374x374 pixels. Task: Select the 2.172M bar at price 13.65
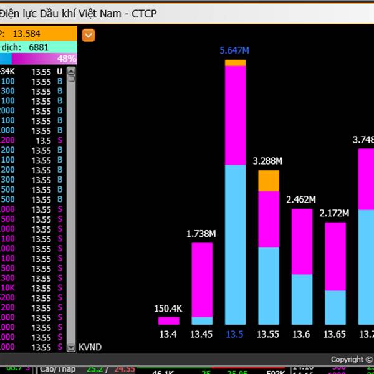(335, 274)
